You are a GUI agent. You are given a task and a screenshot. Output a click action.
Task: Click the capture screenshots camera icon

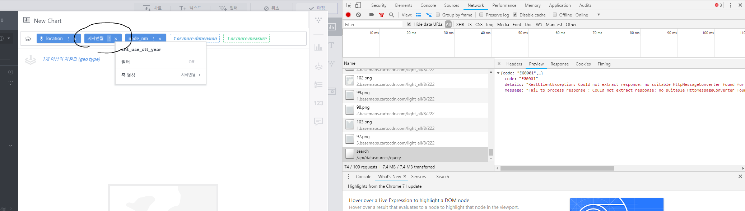[x=372, y=15]
